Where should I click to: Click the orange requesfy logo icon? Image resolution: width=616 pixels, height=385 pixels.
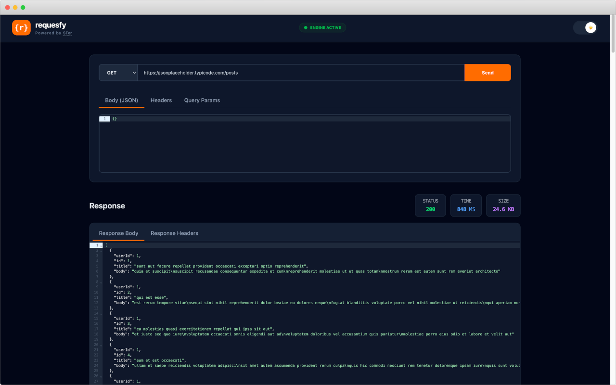click(21, 27)
